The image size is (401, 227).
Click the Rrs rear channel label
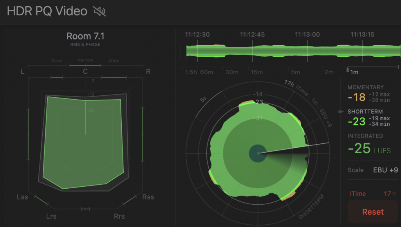[119, 216]
